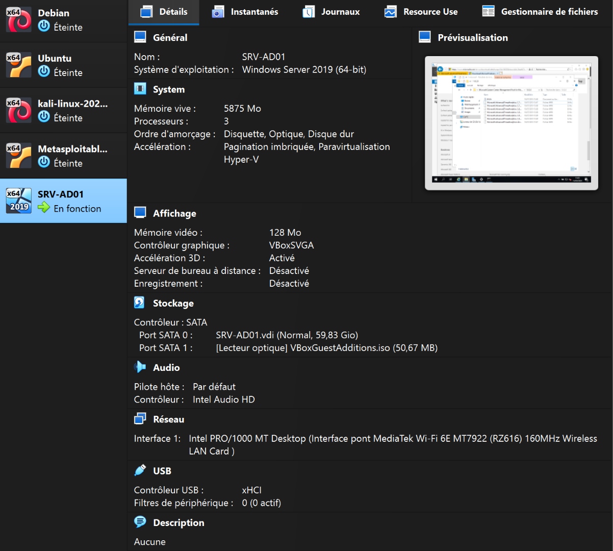This screenshot has height=551, width=613.
Task: Click the kali-linux VM OS icon
Action: [19, 110]
